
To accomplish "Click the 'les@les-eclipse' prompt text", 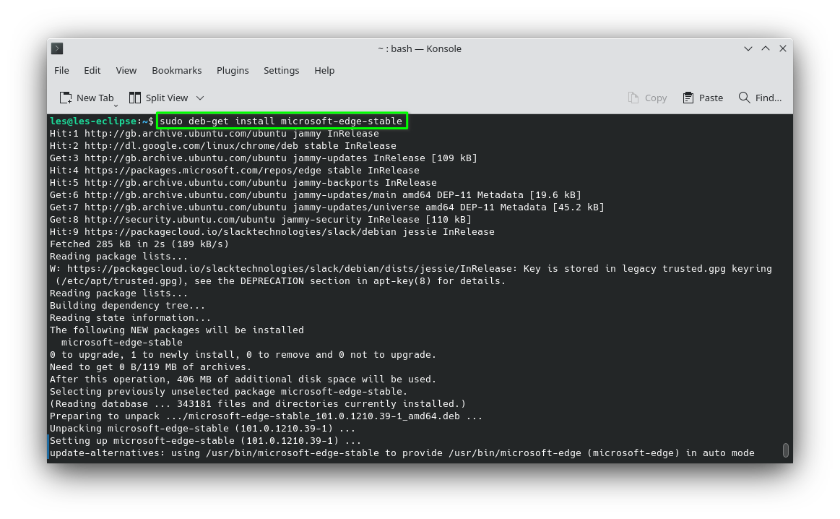I will [93, 121].
